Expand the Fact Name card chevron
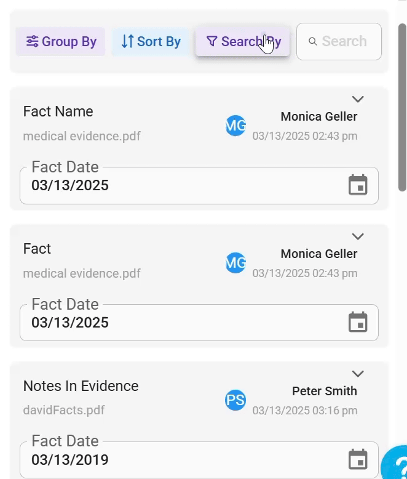Viewport: 407px width, 479px height. pos(358,99)
